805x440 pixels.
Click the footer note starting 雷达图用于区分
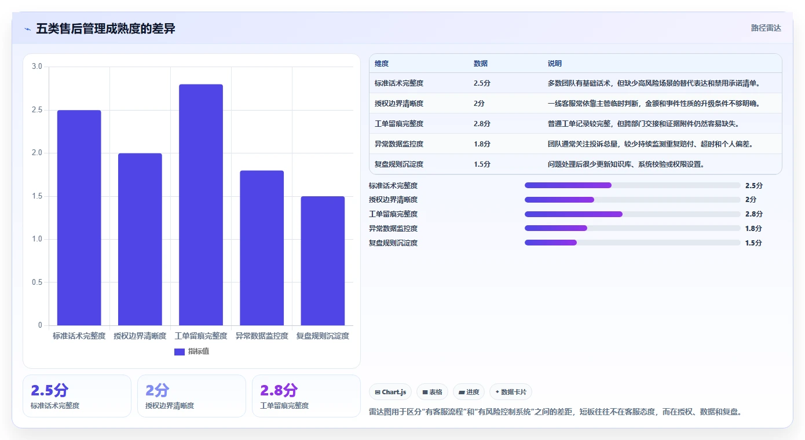coord(555,412)
